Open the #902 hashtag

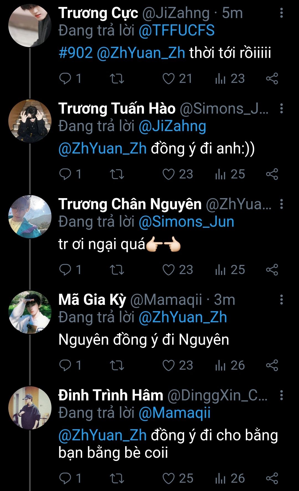pyautogui.click(x=76, y=53)
